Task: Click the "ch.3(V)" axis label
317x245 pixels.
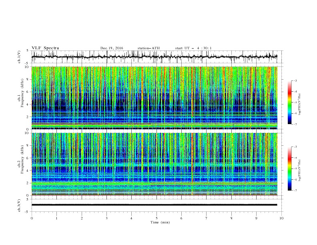Action: [19, 206]
